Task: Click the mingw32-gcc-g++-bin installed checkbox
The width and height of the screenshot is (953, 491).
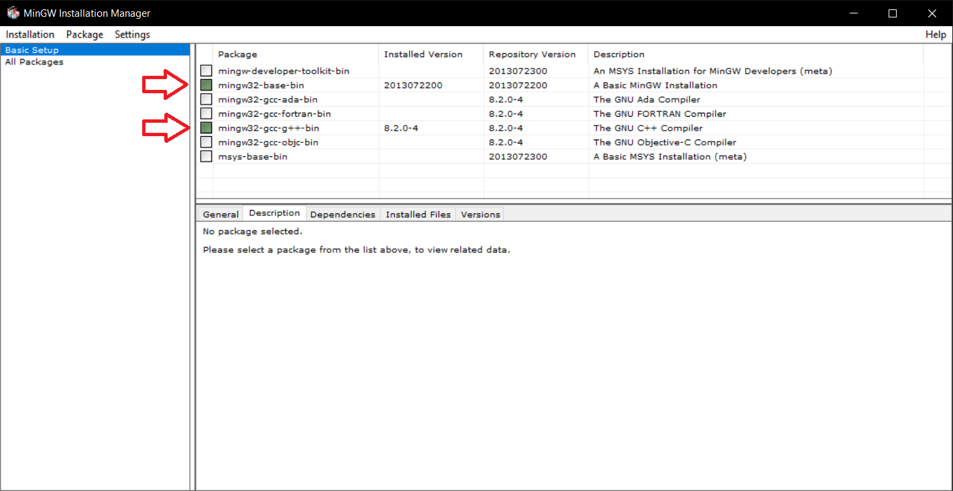Action: (x=206, y=128)
